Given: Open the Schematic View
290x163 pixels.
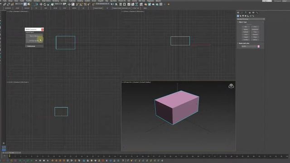Looking at the screenshot, I should (x=137, y=4).
